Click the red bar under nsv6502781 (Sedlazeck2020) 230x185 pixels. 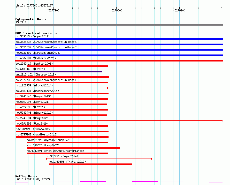119,61
